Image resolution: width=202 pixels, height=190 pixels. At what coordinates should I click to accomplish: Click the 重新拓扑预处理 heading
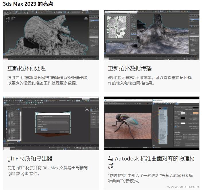tap(26, 68)
